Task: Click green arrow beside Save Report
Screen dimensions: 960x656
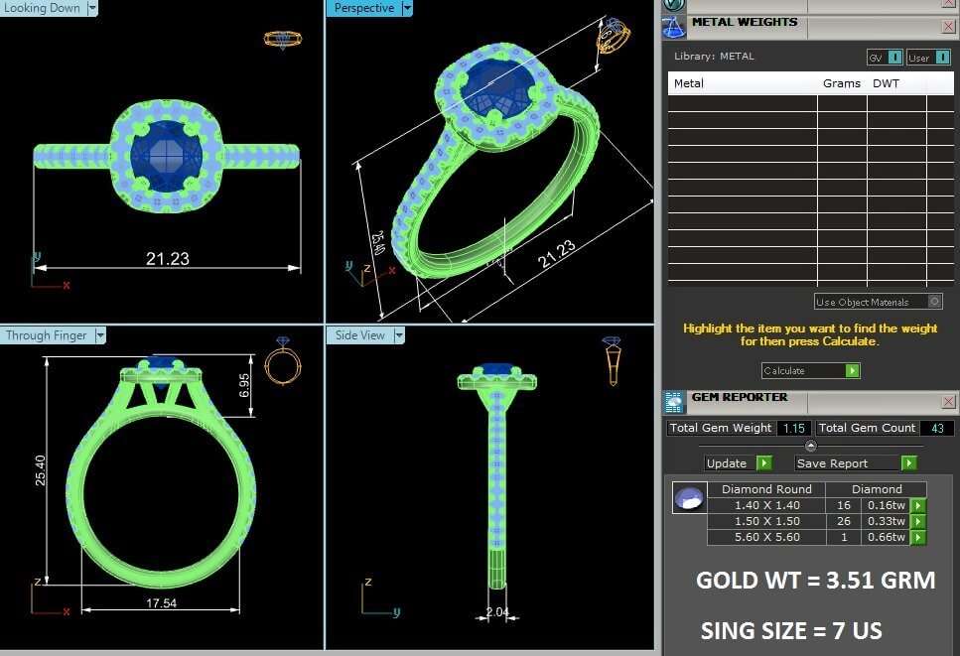Action: [908, 463]
